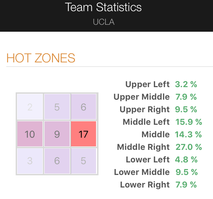This screenshot has width=213, height=199.
Task: Tap the red middle right zone 17
Action: [x=84, y=134]
